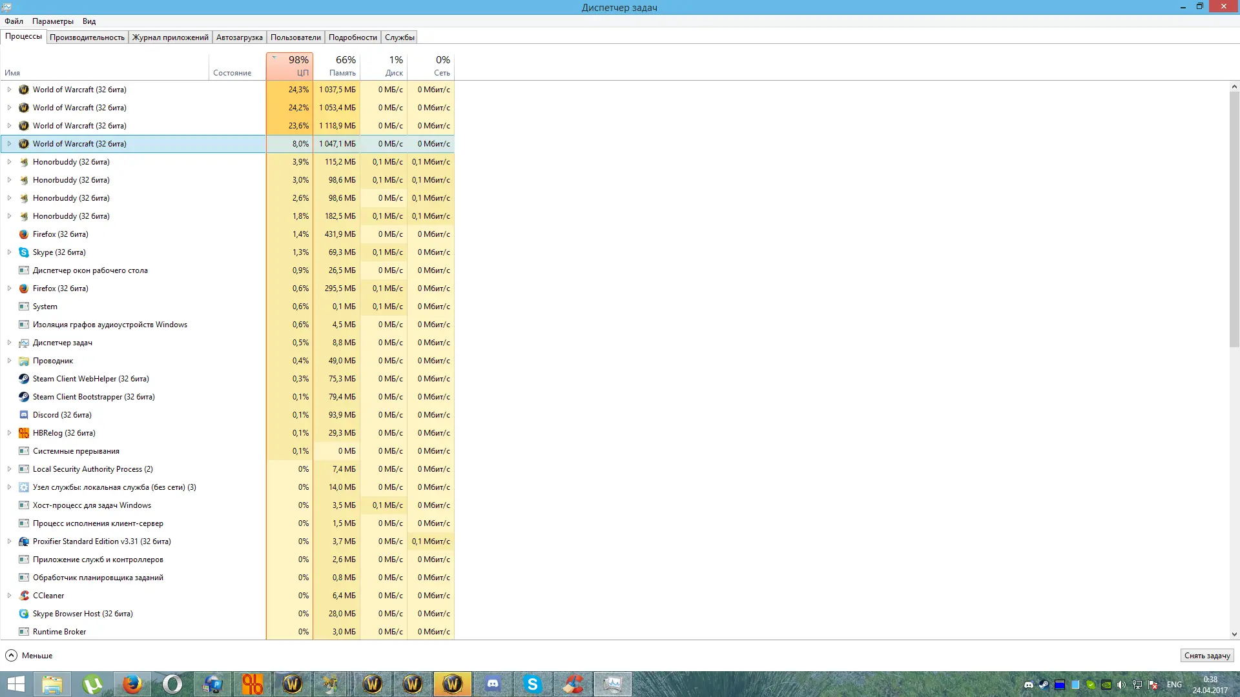Sort processes by the Диск column
This screenshot has height=697, width=1240.
tap(384, 66)
